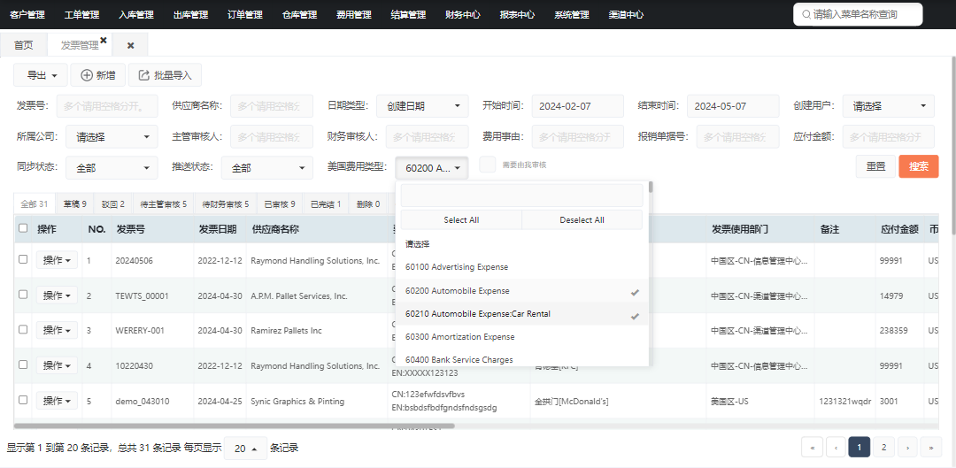The image size is (956, 468).
Task: Click Select All in expense dropdown
Action: point(461,220)
